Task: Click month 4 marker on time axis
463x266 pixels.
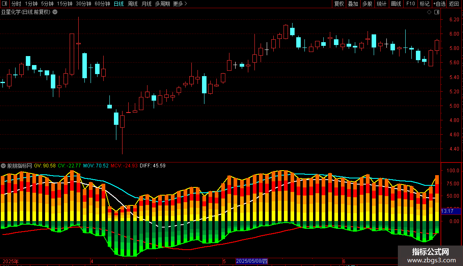Action: [x=92, y=261]
